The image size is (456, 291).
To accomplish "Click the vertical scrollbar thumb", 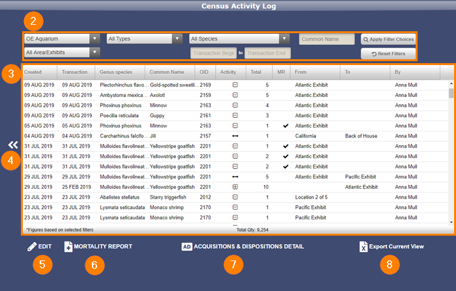I will click(x=451, y=93).
